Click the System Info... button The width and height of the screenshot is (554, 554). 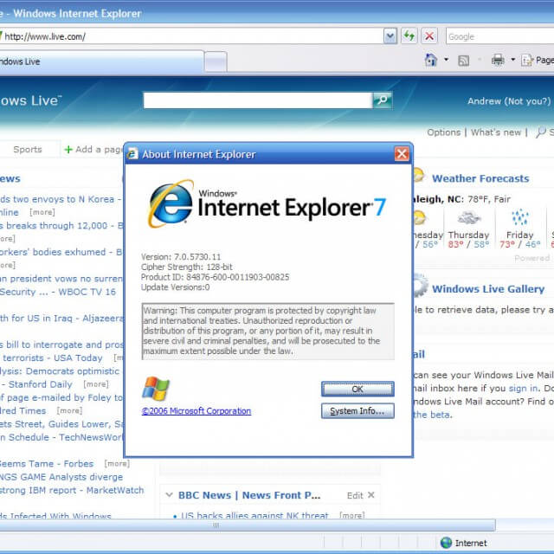358,411
